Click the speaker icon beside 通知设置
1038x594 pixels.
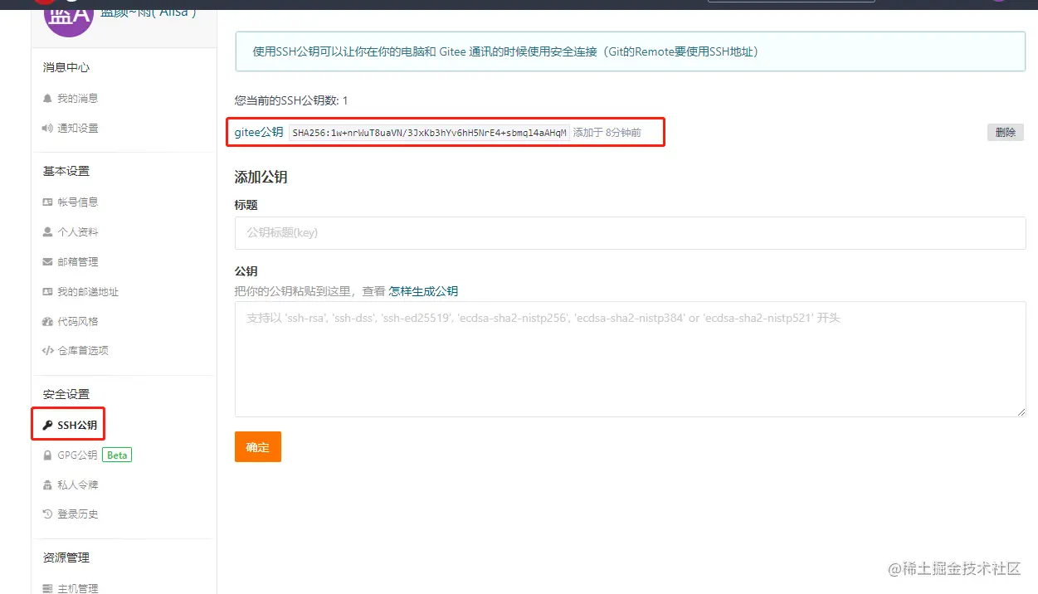pos(47,128)
